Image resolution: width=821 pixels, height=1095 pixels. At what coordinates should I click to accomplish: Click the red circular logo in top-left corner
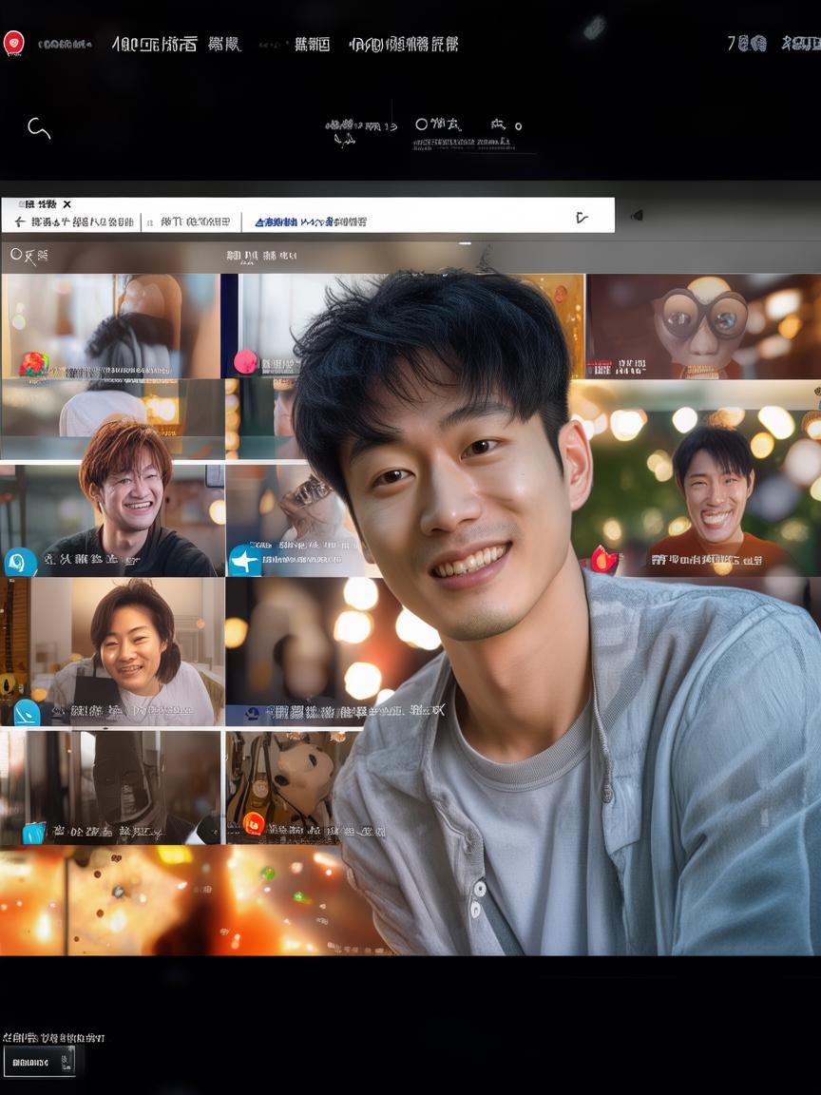pyautogui.click(x=13, y=43)
